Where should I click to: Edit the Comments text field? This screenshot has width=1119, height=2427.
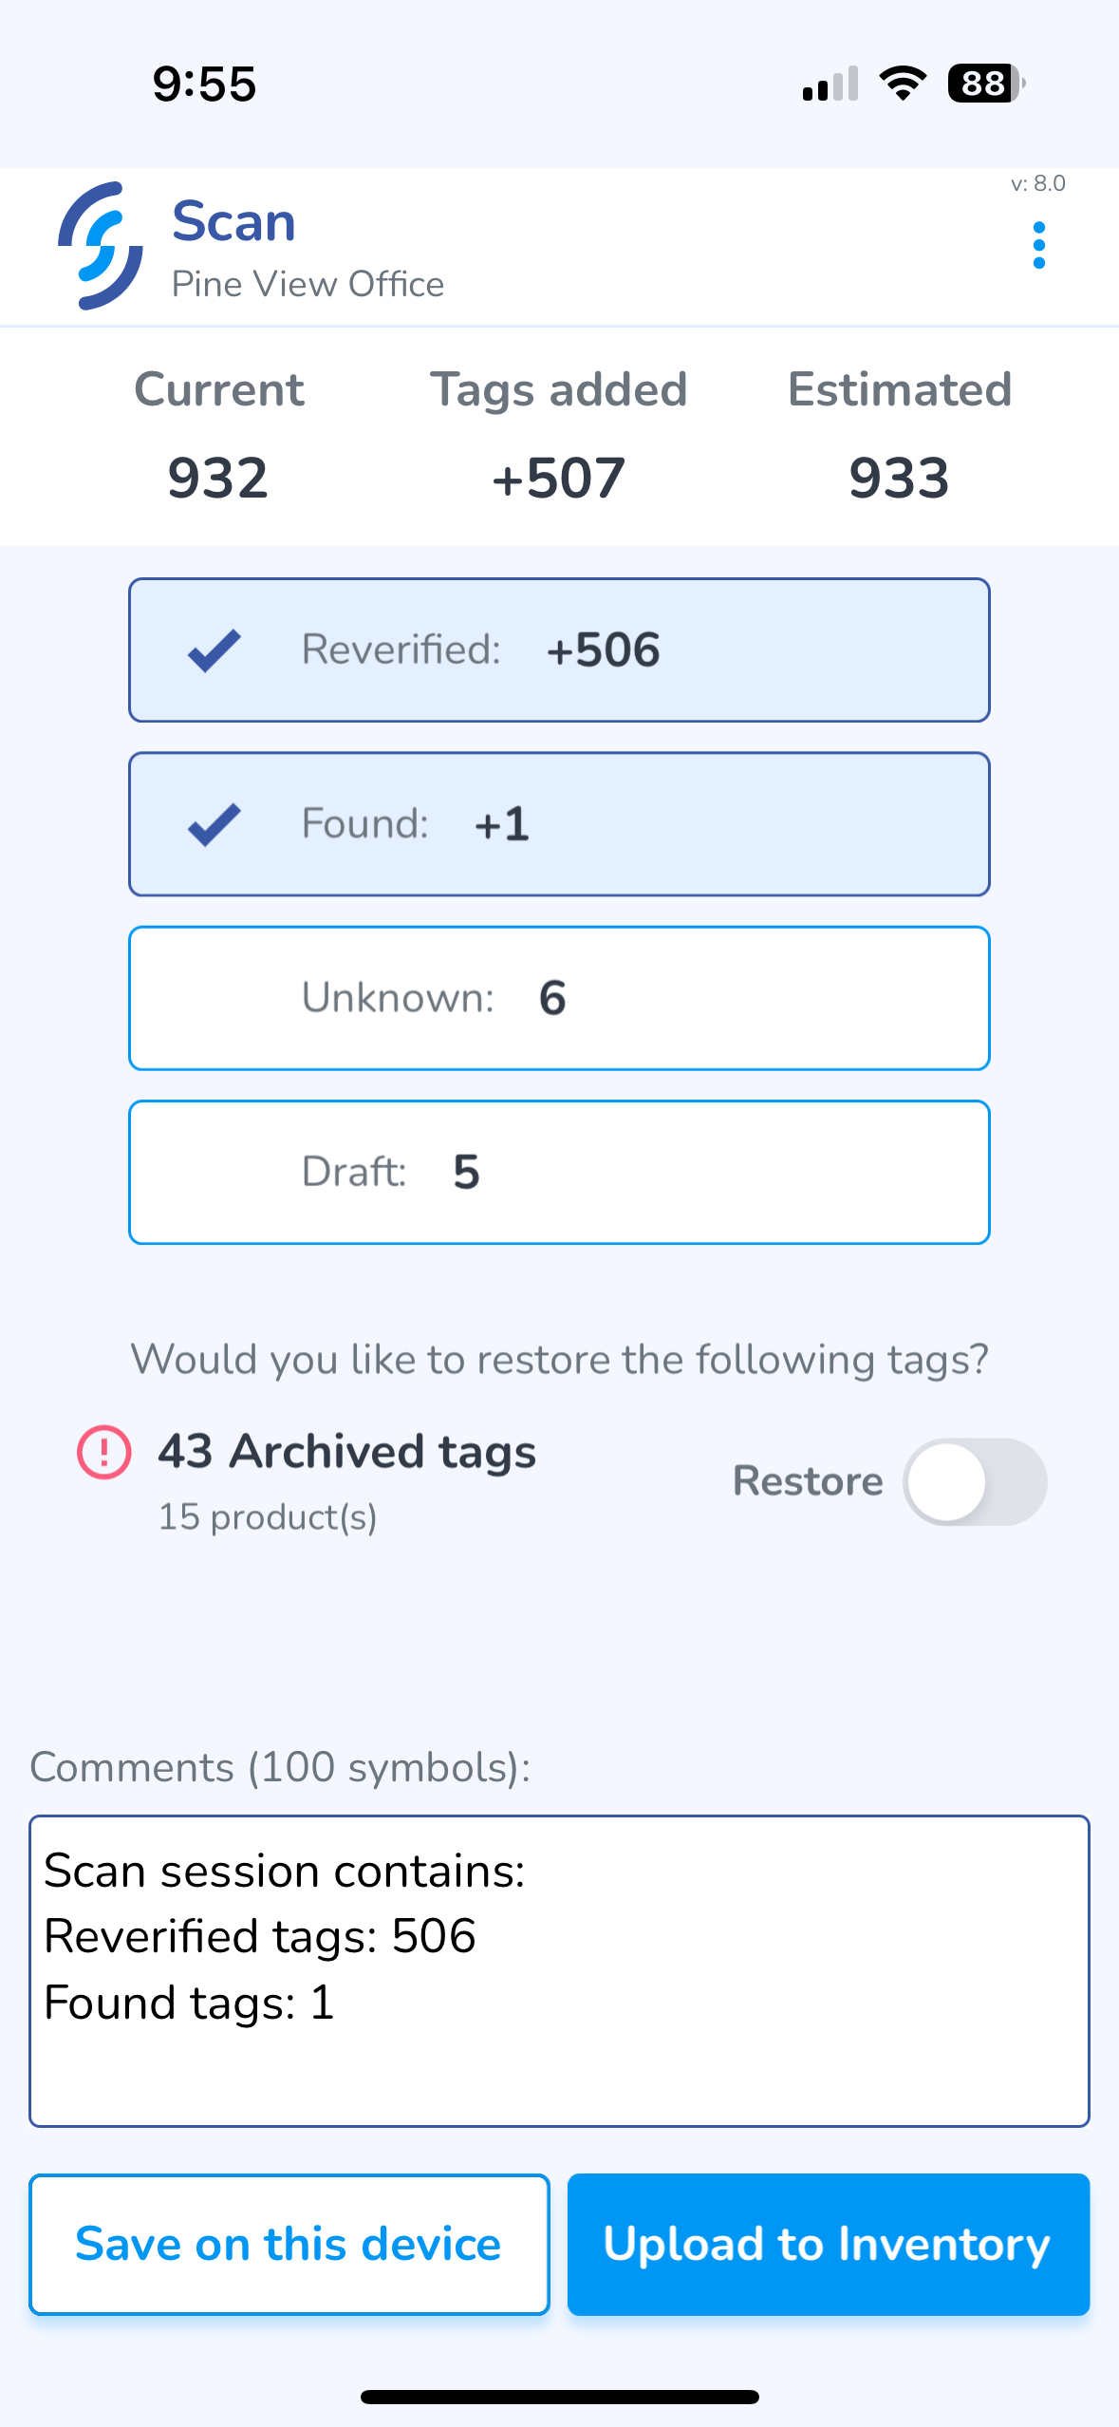[x=559, y=1971]
